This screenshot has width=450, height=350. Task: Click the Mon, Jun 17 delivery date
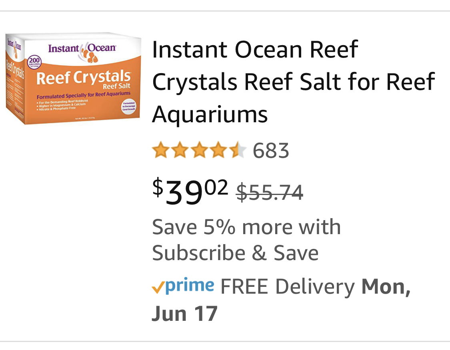pos(386,286)
